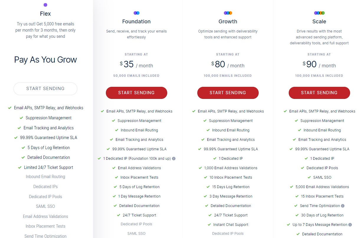This screenshot has width=361, height=238.
Task: Start sending with the Foundation plan
Action: tap(137, 93)
